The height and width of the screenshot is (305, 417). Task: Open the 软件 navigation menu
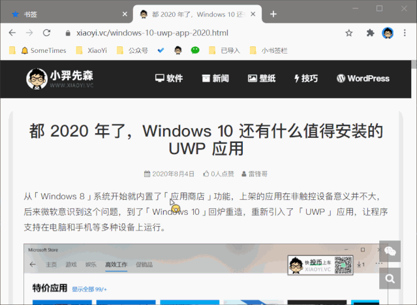tap(169, 78)
